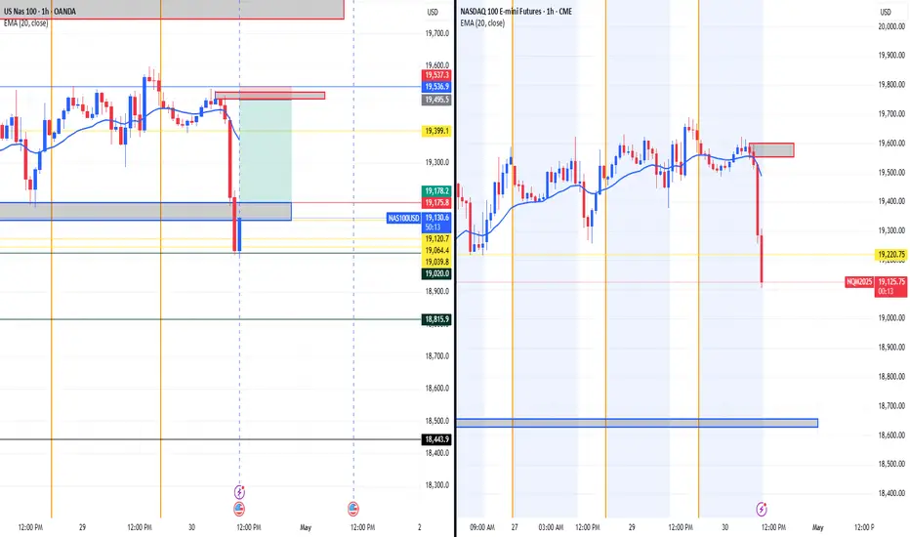Click the 09:00 AM time axis label
The height and width of the screenshot is (537, 910).
click(482, 527)
